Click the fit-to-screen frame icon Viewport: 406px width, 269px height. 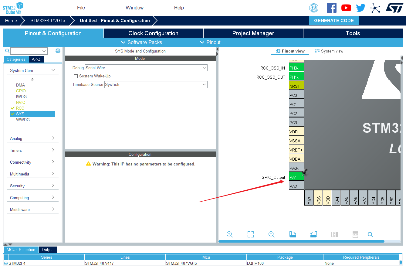[x=250, y=234]
